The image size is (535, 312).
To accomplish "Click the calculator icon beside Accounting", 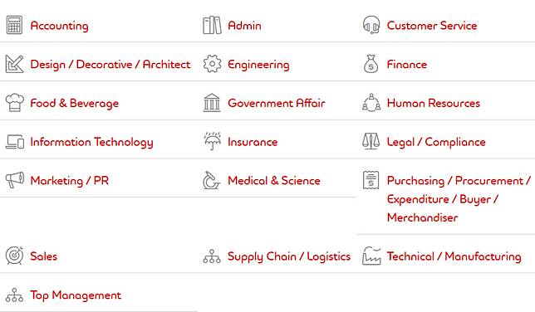I will pyautogui.click(x=14, y=25).
